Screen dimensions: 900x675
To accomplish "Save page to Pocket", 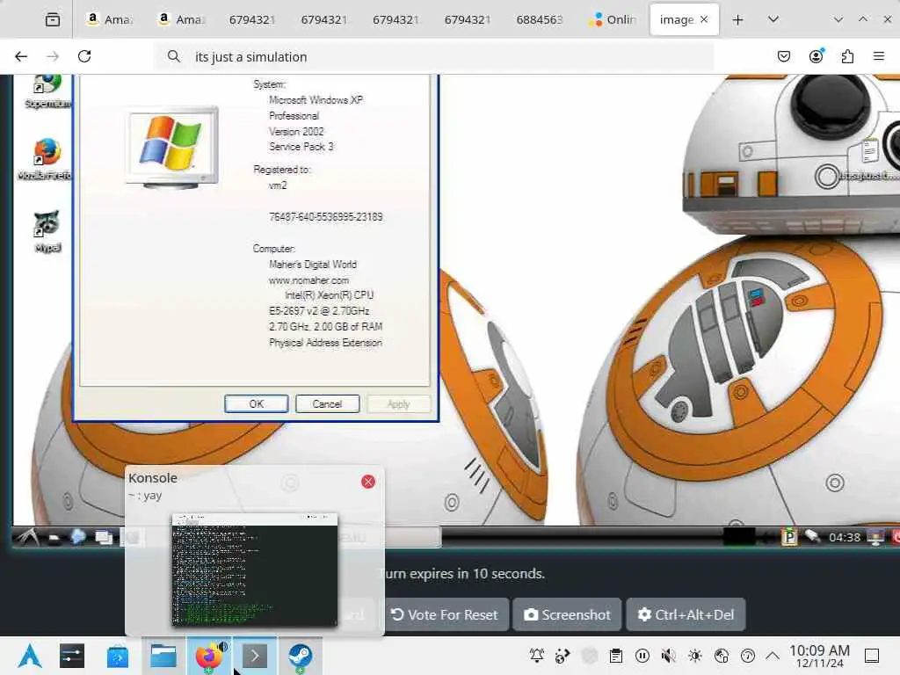I will (783, 56).
